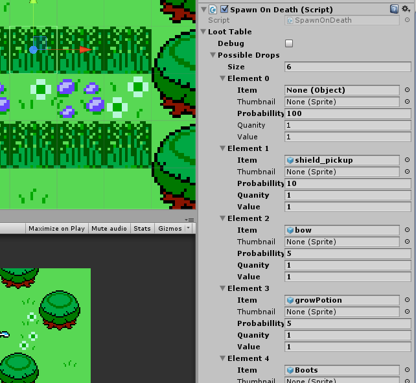Open object picker for Element 3 Thumbnail
The height and width of the screenshot is (383, 416).
(x=407, y=312)
